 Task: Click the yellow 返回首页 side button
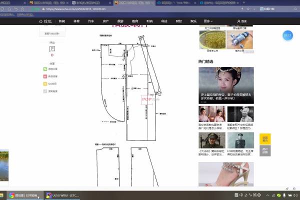[265, 139]
